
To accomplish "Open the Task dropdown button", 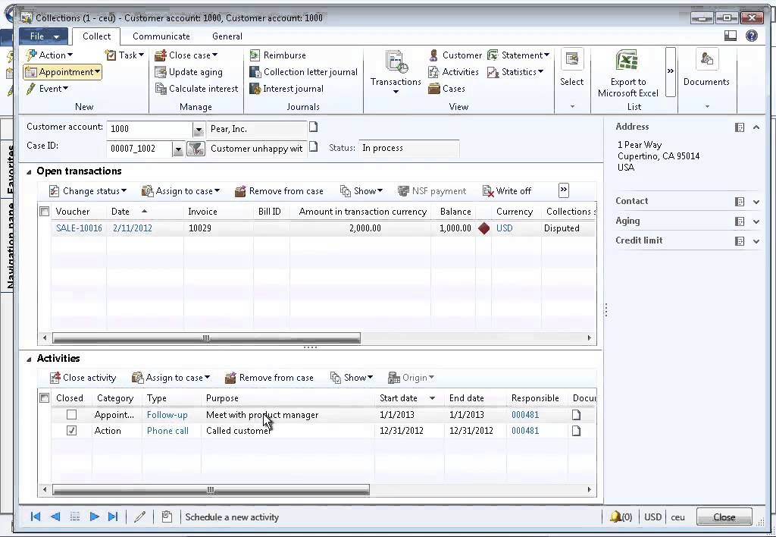I will (125, 55).
